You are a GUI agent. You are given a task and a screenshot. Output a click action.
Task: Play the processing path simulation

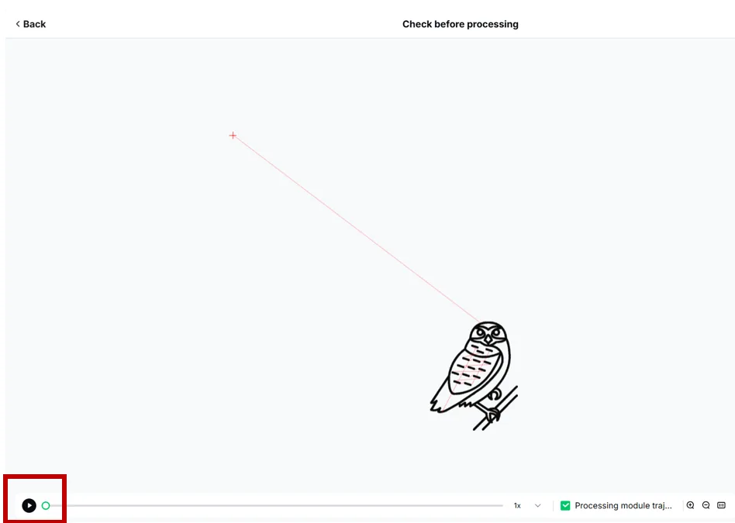[29, 505]
